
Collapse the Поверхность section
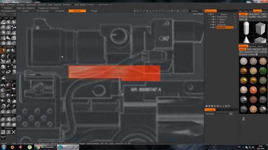click(1, 115)
